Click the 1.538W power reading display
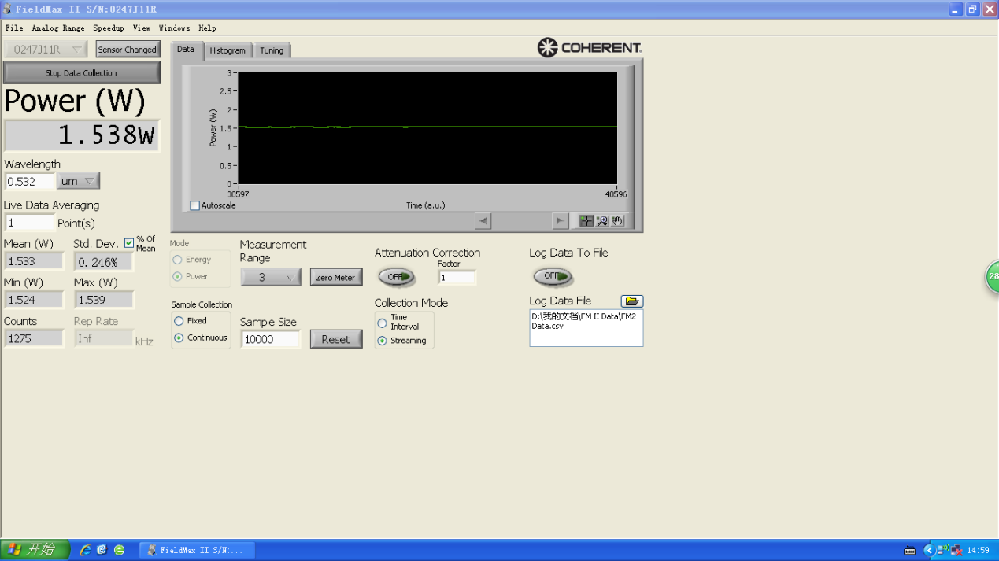 click(x=81, y=135)
